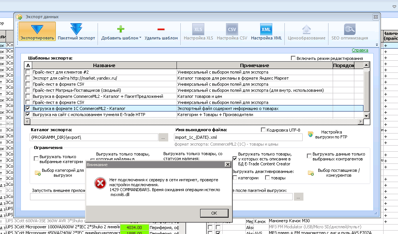Click template list scrollbar down arrow
398x234 pixels.
[x=366, y=116]
